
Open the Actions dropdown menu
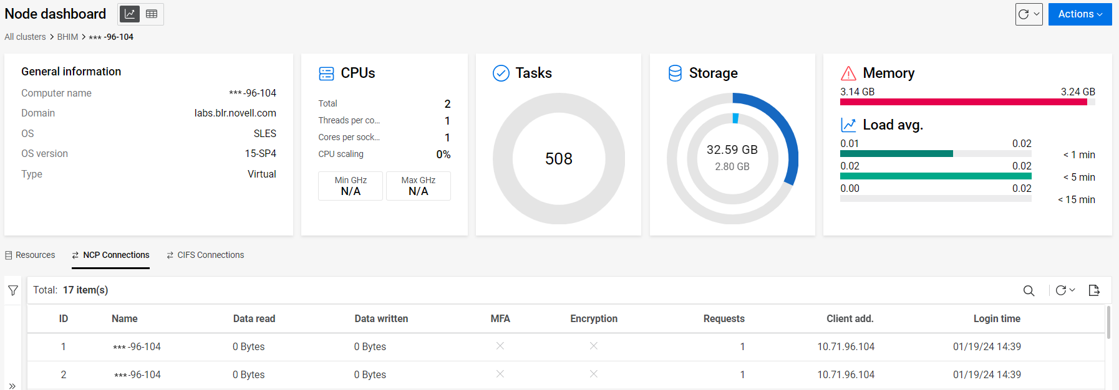pyautogui.click(x=1080, y=14)
